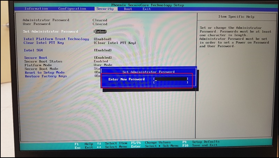The height and width of the screenshot is (158, 279).
Task: Click the Select Item arrows hint
Action: click(112, 143)
